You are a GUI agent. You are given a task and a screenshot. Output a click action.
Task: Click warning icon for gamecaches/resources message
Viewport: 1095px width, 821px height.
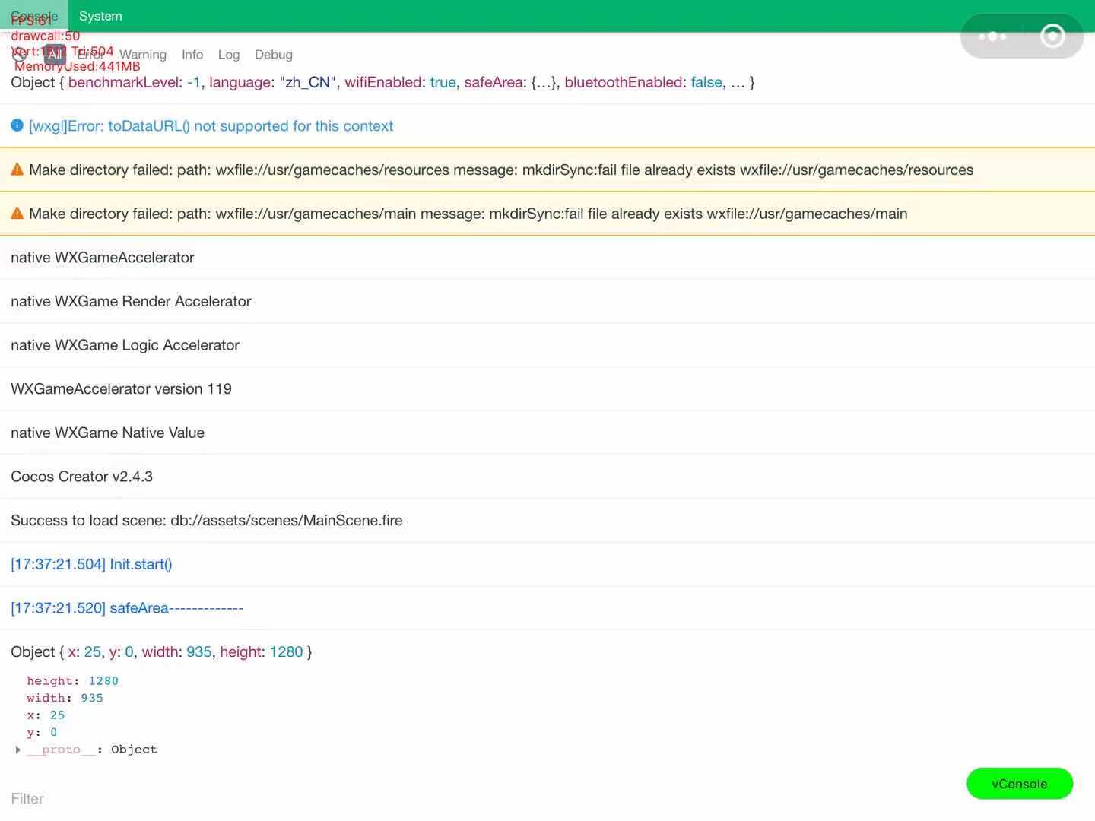coord(17,170)
